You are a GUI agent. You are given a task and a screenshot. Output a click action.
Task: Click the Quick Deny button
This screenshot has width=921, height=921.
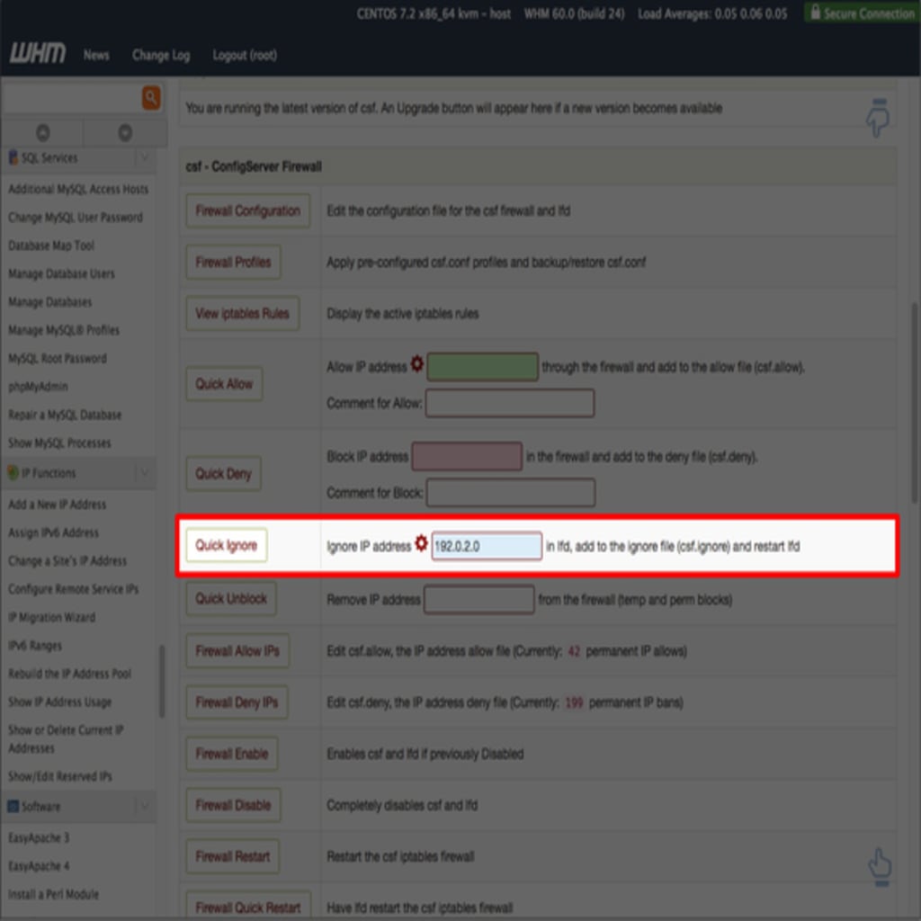(223, 473)
